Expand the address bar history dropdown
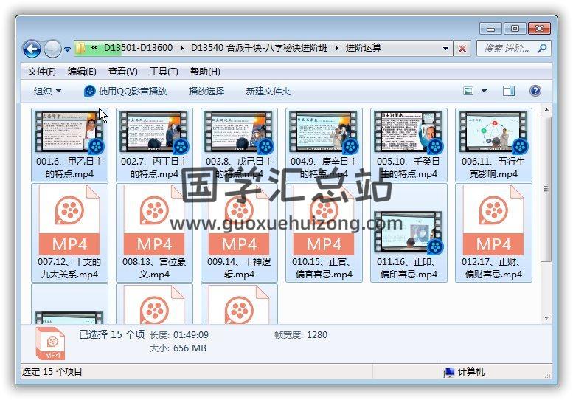573x400 pixels. coord(446,49)
